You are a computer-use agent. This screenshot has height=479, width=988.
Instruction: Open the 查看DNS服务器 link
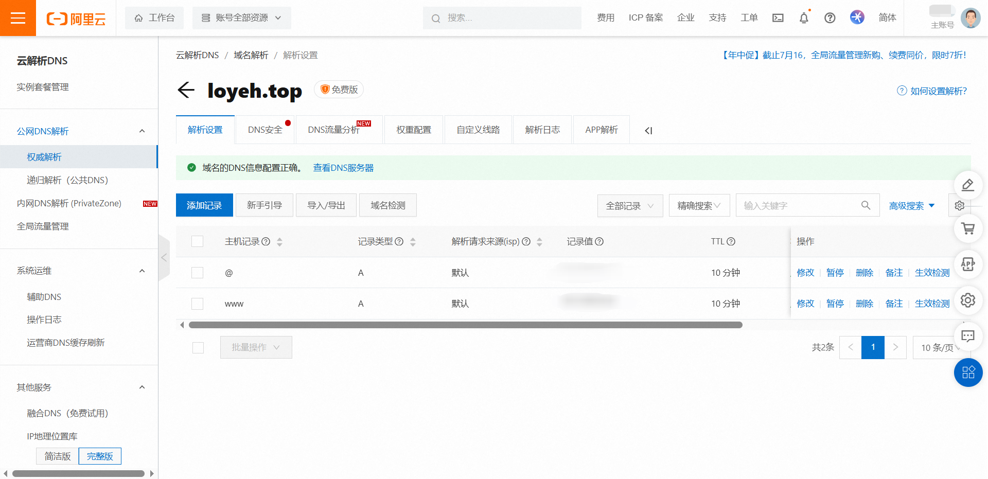tap(342, 167)
